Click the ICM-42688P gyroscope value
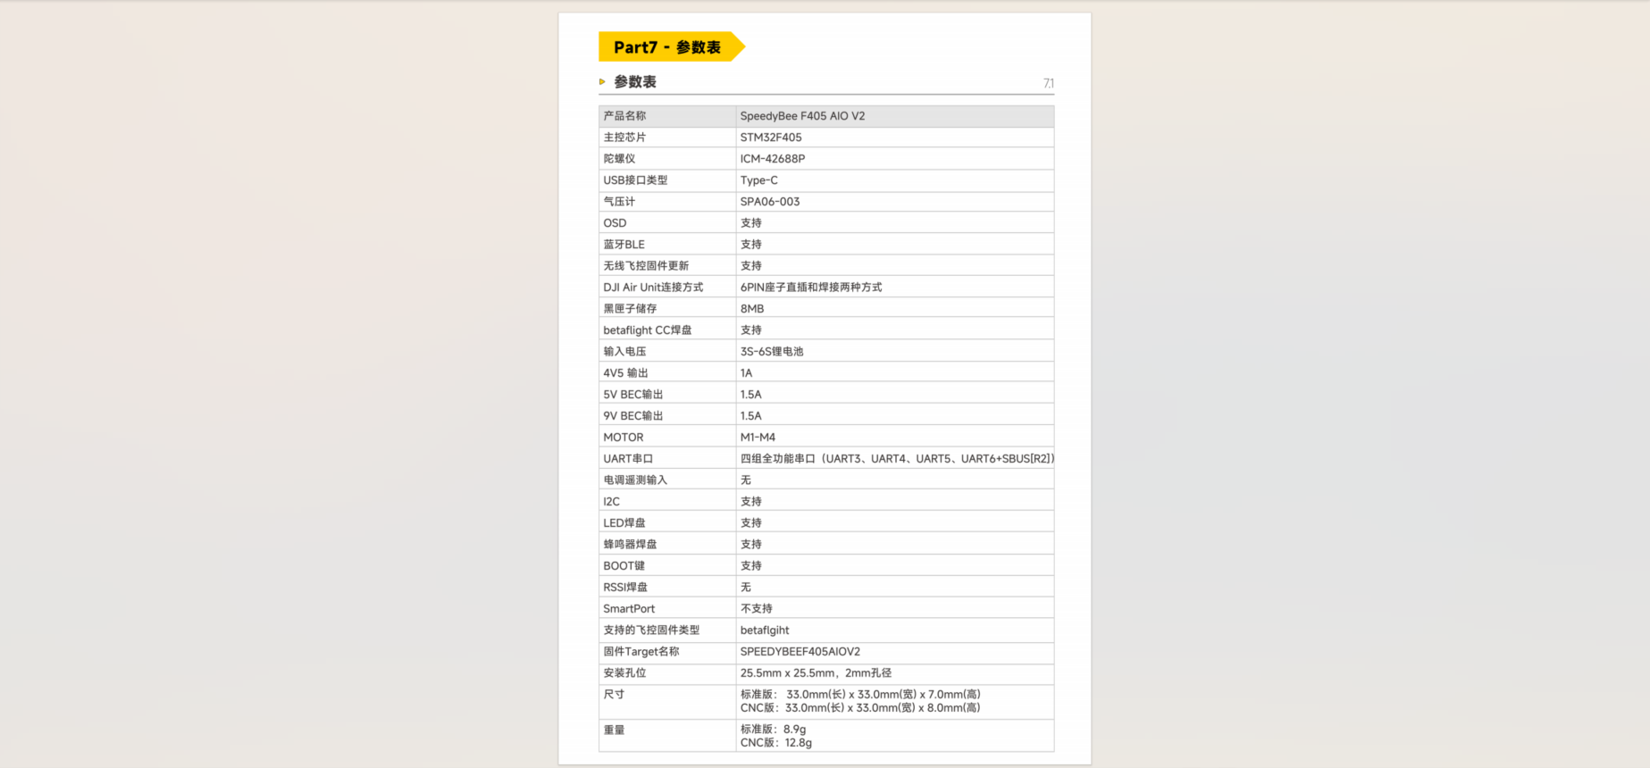 (x=772, y=159)
